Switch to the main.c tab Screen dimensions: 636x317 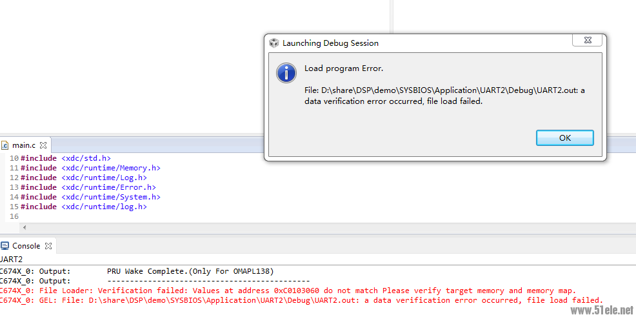(24, 145)
